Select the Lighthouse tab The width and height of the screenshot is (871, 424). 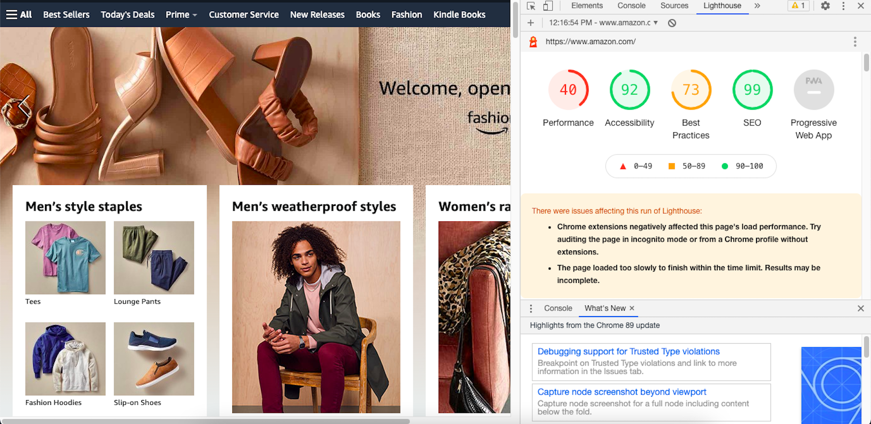coord(722,6)
